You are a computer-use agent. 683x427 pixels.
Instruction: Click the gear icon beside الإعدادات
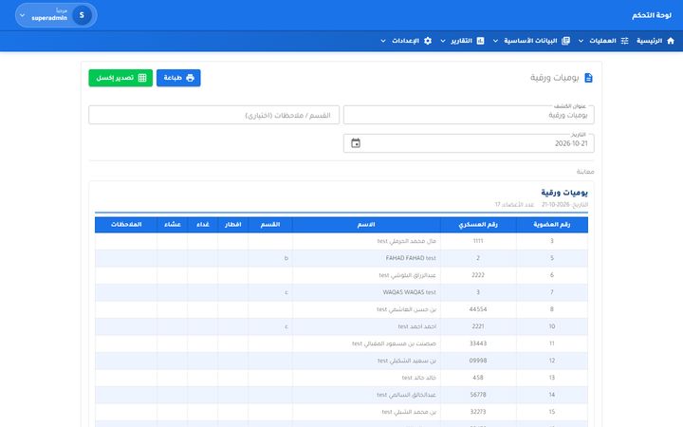(x=428, y=41)
